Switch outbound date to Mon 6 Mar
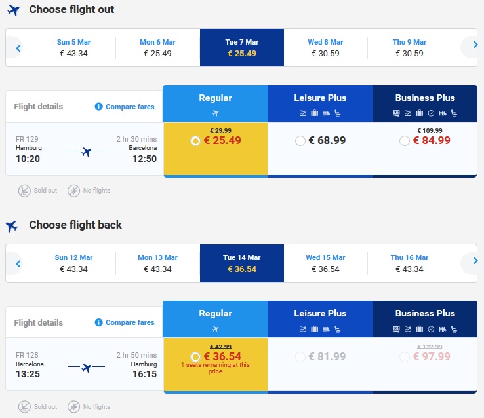 click(157, 48)
